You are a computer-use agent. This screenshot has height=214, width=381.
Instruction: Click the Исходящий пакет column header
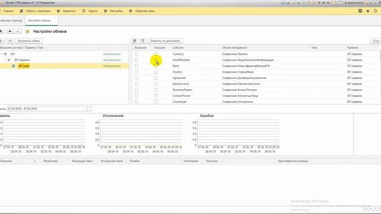coord(112,161)
